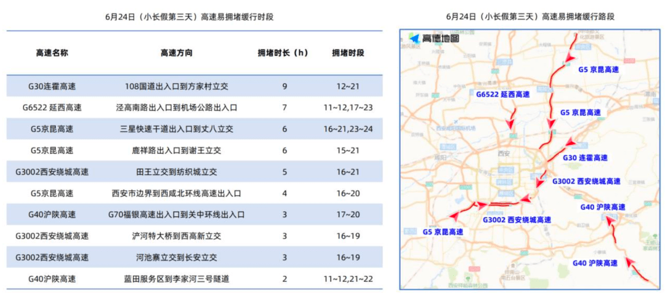Click the red arrow at the map's bottom-right G40 沪陕高速 label
665x293 pixels.
tap(629, 262)
